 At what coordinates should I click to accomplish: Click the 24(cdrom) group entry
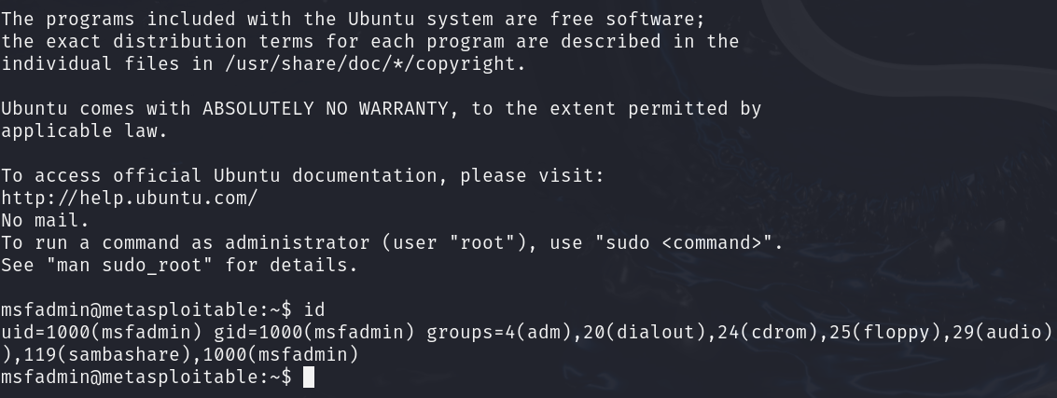(x=768, y=332)
